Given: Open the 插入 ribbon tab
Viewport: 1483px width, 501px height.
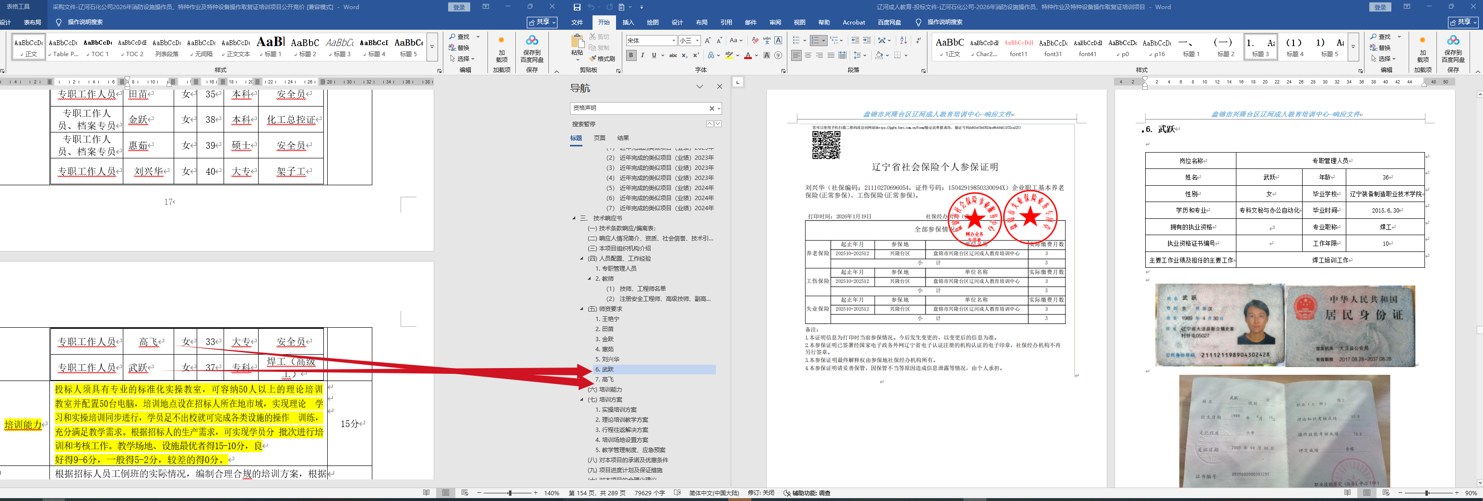Looking at the screenshot, I should (628, 23).
